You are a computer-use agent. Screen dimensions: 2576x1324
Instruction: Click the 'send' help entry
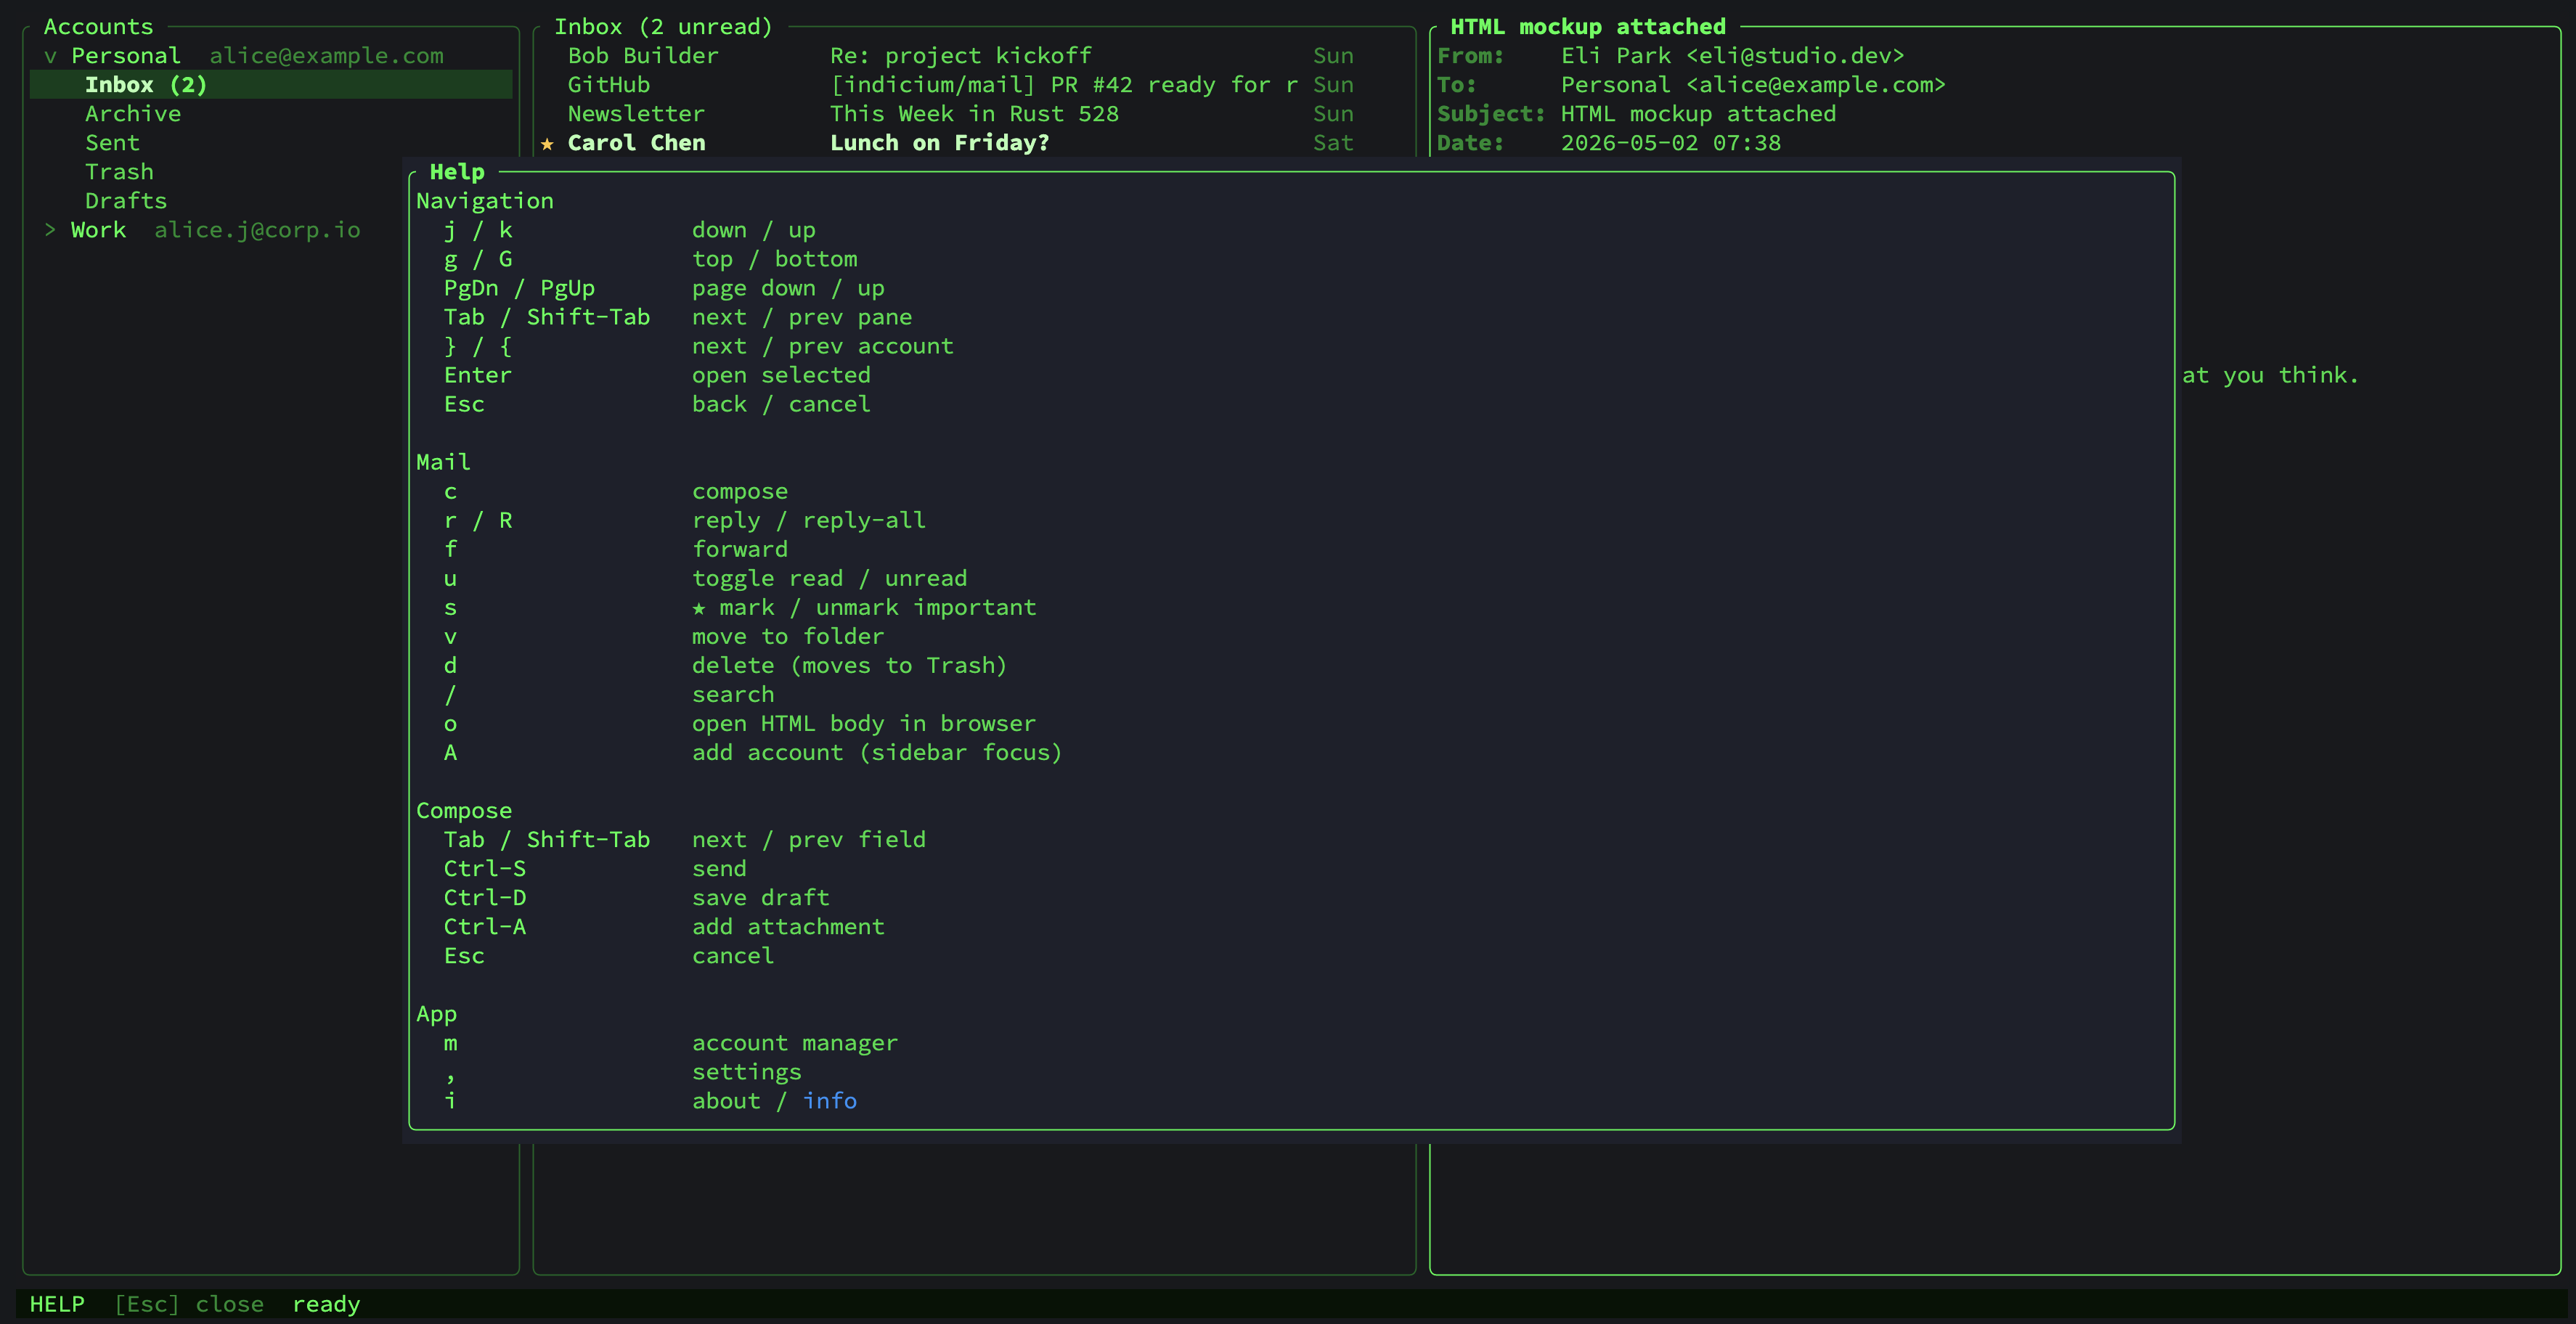click(719, 869)
